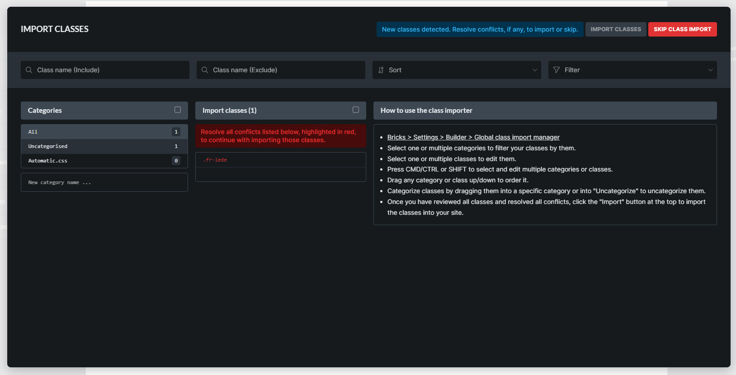Toggle the Categories select-all checkbox
The width and height of the screenshot is (736, 375).
coord(178,110)
